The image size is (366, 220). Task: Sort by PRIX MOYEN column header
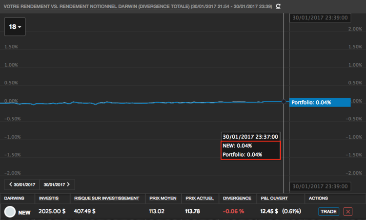click(163, 198)
